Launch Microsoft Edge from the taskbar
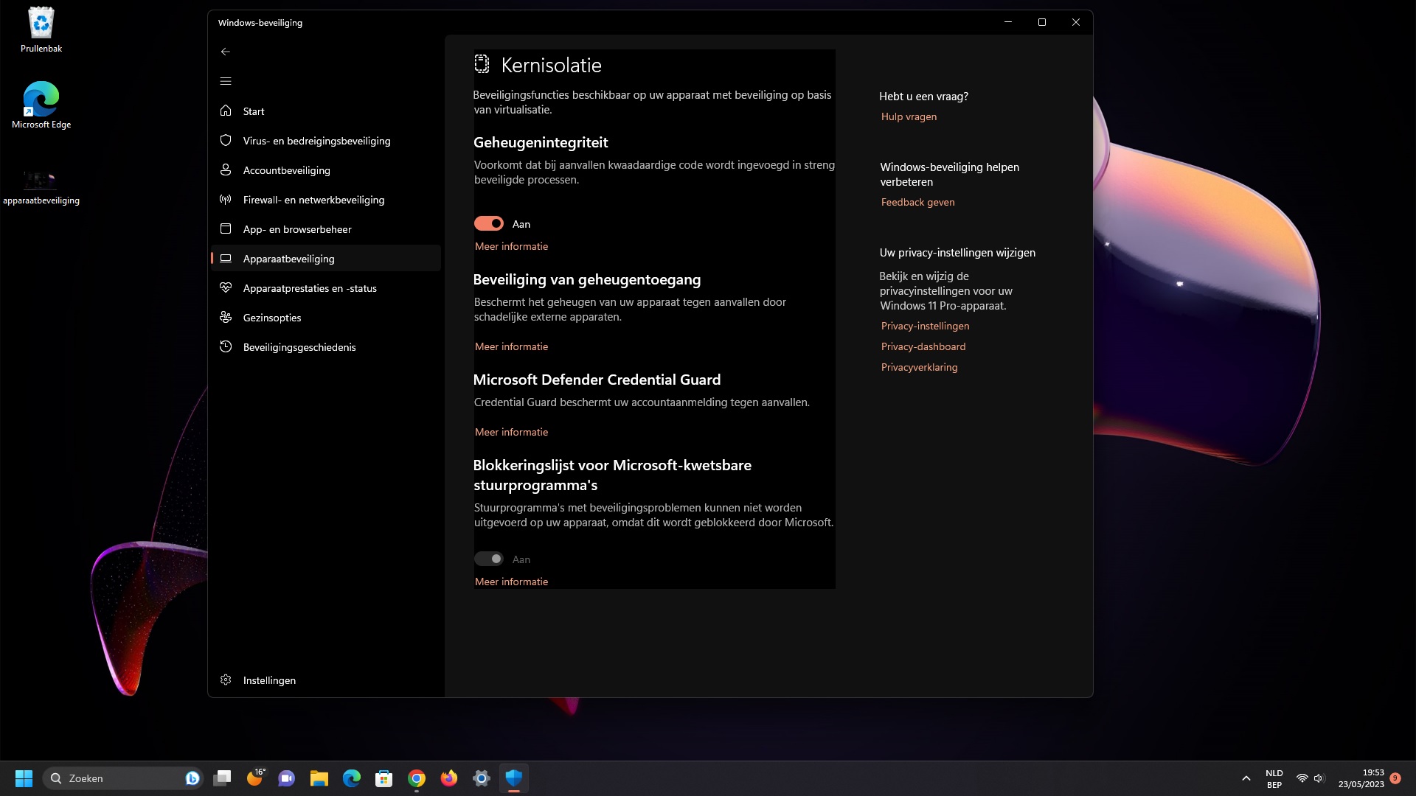1416x796 pixels. click(x=352, y=778)
